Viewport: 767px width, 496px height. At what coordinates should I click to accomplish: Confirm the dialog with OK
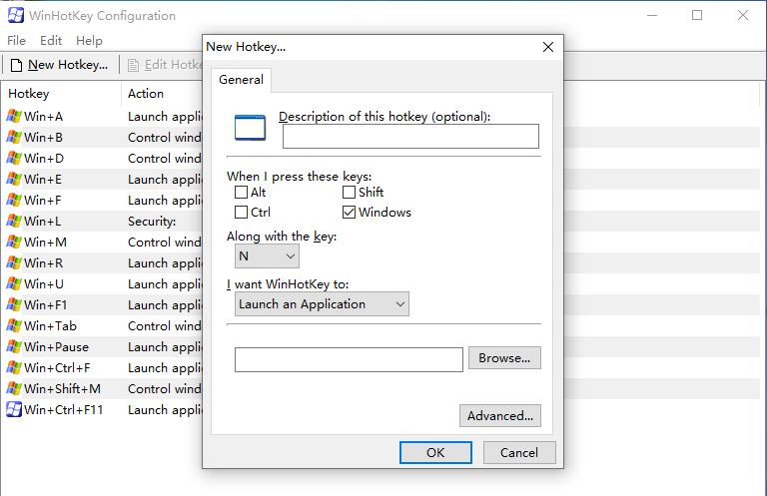435,452
